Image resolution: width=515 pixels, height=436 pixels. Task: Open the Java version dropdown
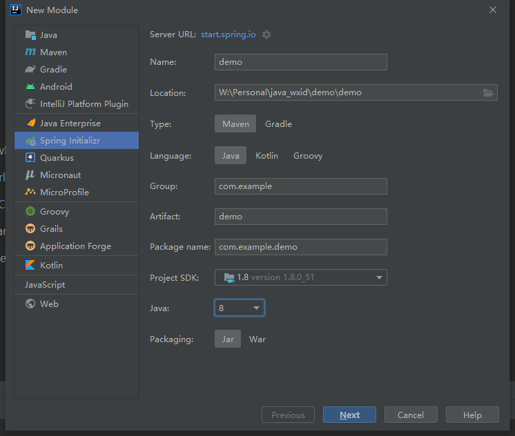pos(239,308)
